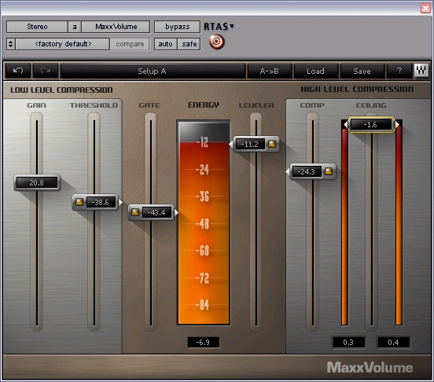Image resolution: width=434 pixels, height=382 pixels.
Task: Toggle the Threshold yellow square button
Action: [79, 202]
